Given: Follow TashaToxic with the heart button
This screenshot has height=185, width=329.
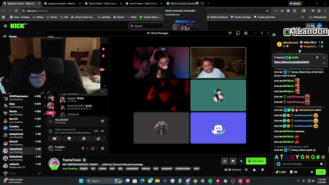Looking at the screenshot, I should click(233, 161).
